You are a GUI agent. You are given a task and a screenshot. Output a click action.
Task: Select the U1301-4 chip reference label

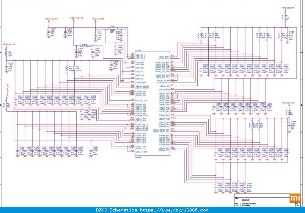(x=139, y=50)
